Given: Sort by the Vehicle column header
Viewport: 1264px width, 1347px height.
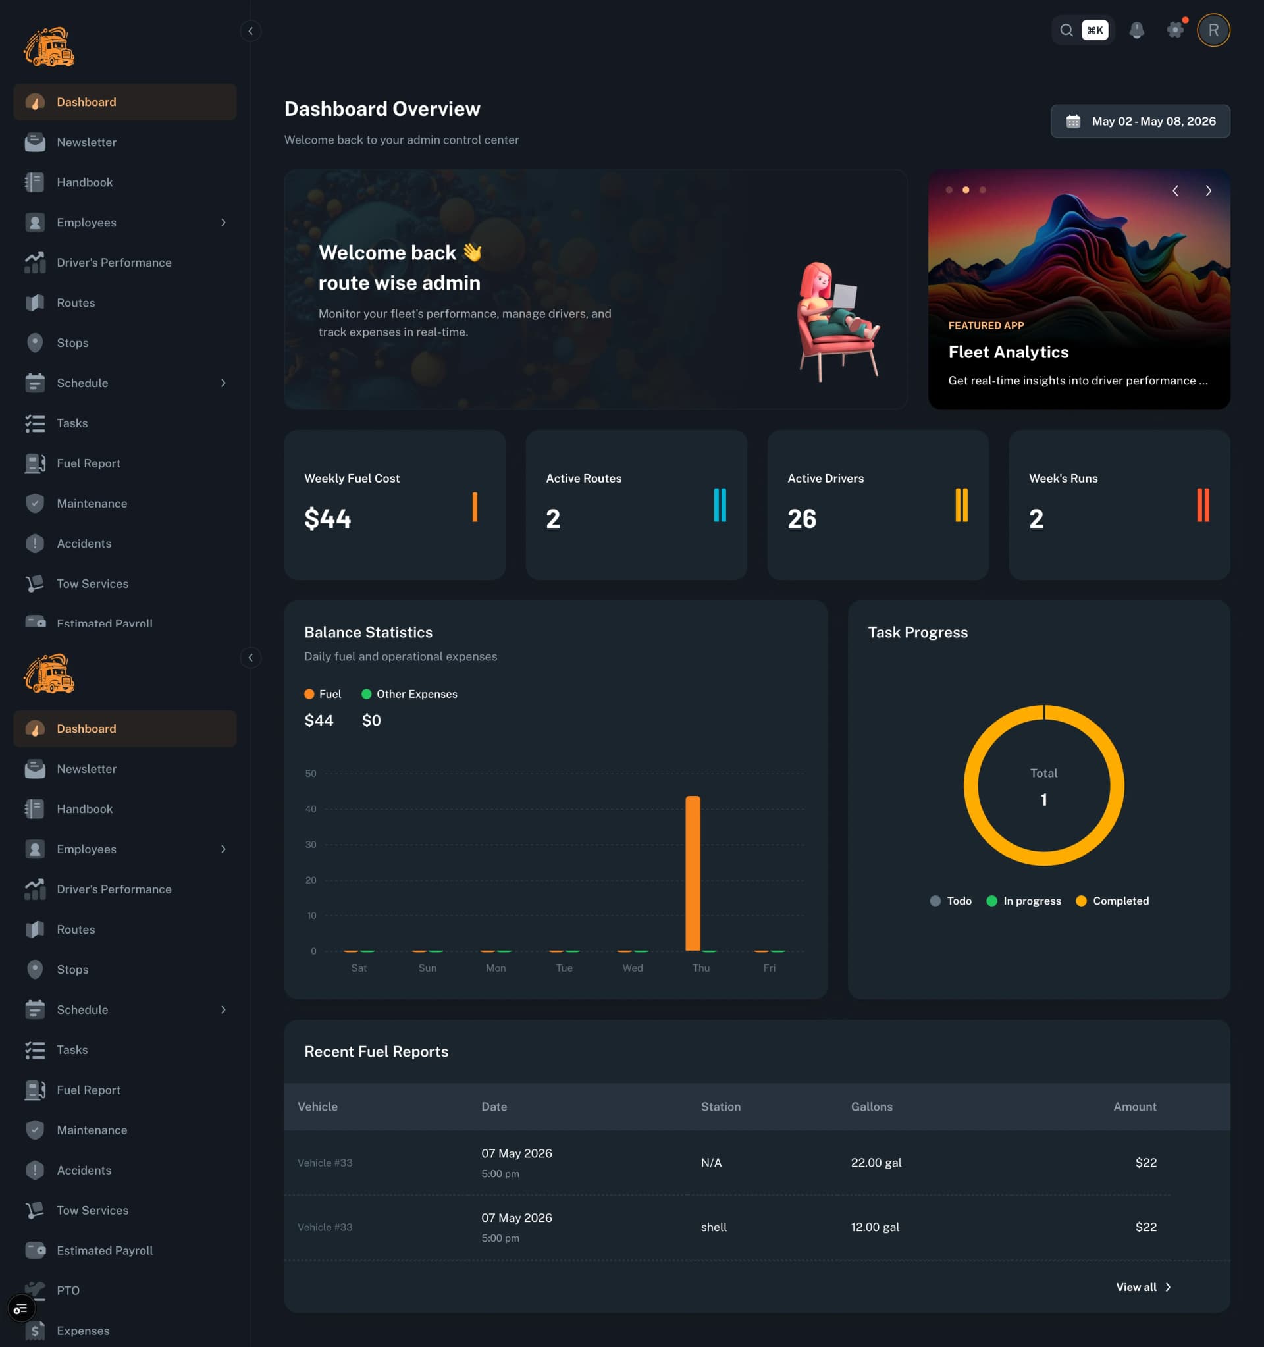Looking at the screenshot, I should click(318, 1107).
